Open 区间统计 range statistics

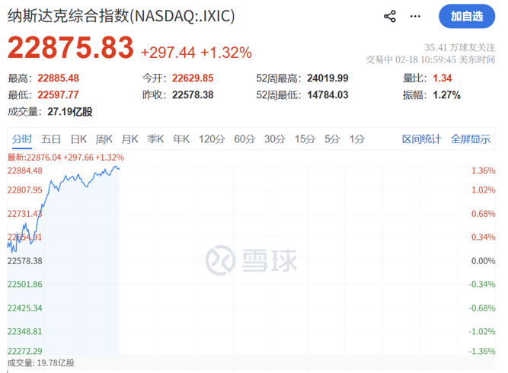coord(421,139)
